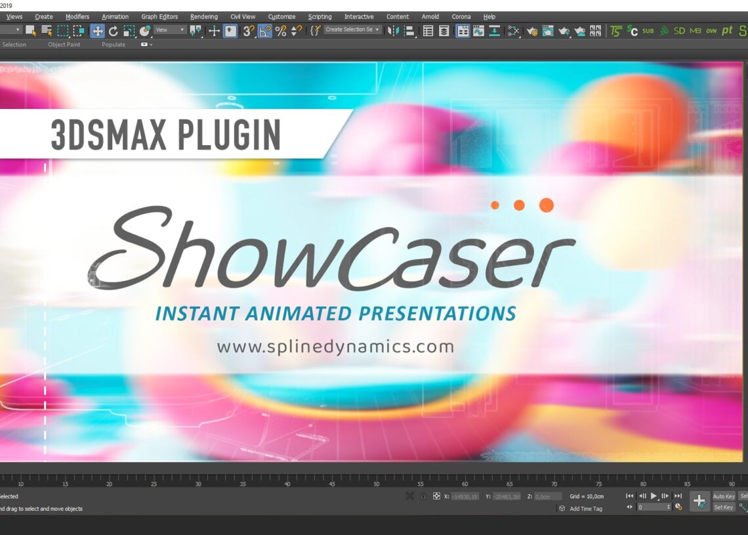Screen dimensions: 748x535
Task: Render the current frame with Render Production teapot
Action: pos(563,30)
